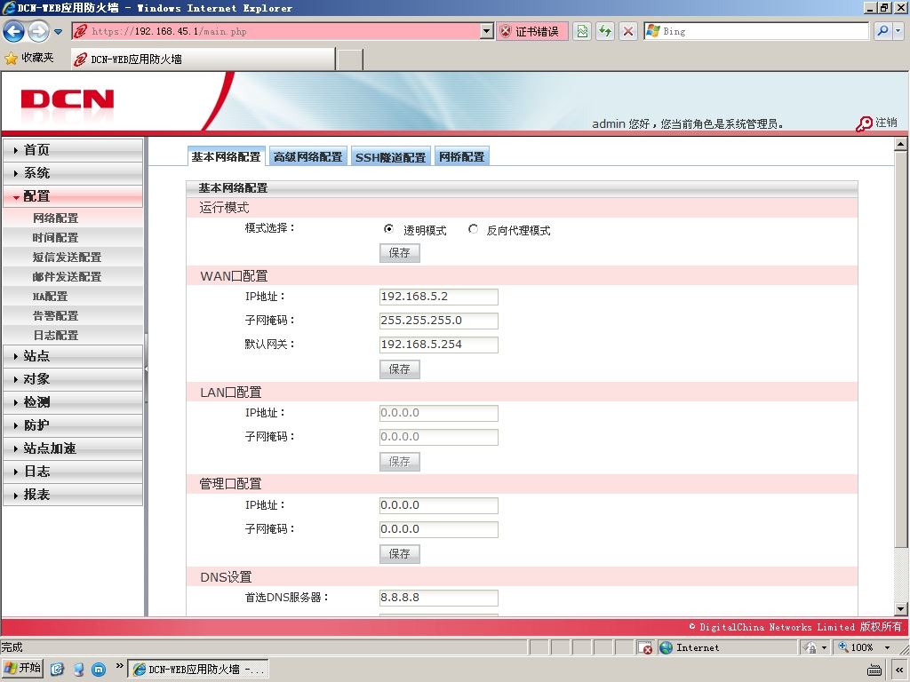This screenshot has height=682, width=910.
Task: Click the WAN IP地址 input field
Action: [x=439, y=297]
